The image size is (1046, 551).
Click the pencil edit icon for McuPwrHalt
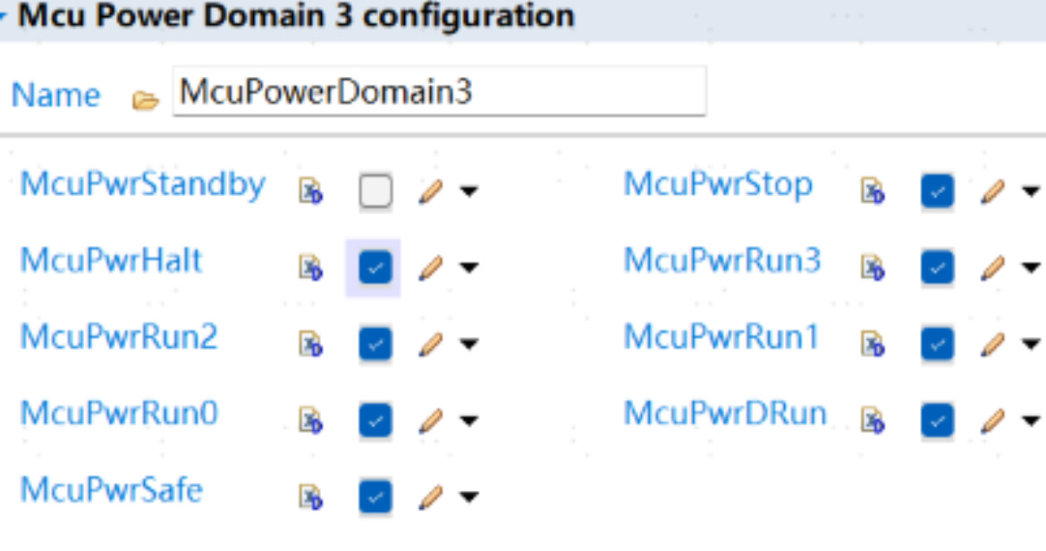coord(431,268)
